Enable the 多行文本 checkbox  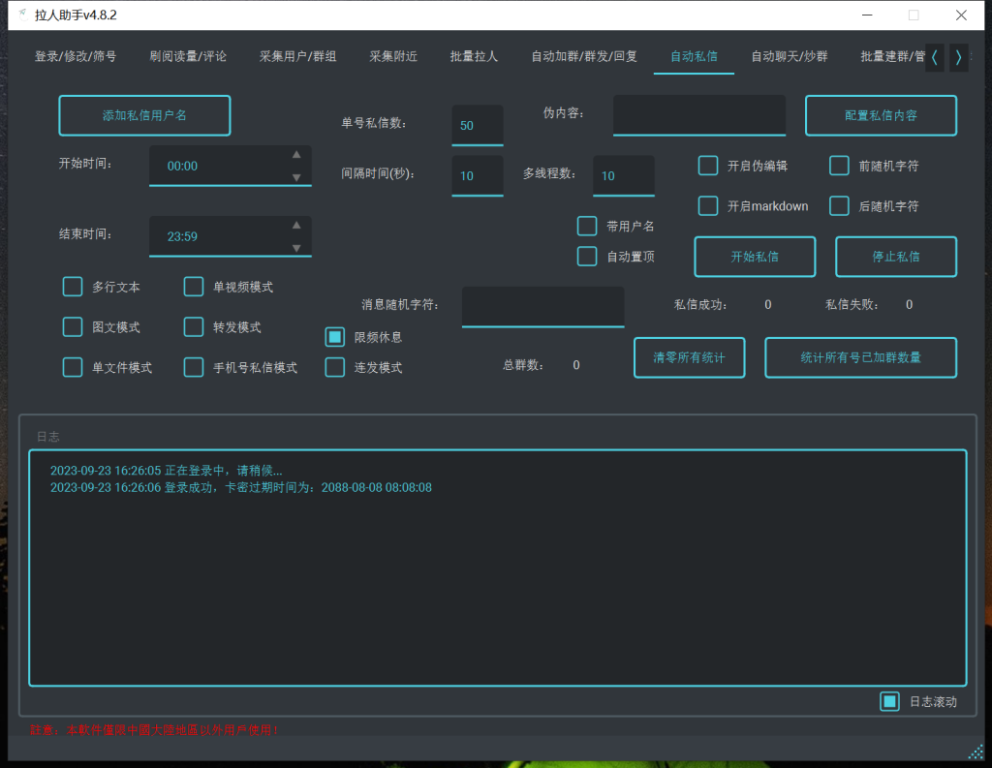pos(73,287)
